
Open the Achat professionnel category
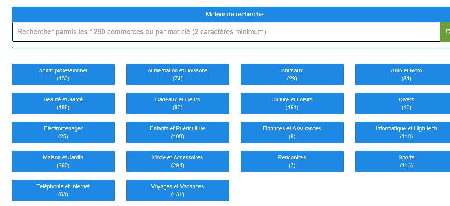tap(63, 74)
